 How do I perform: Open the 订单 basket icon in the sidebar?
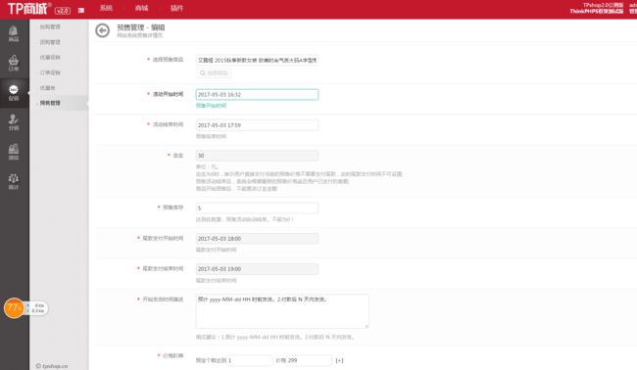(x=14, y=64)
